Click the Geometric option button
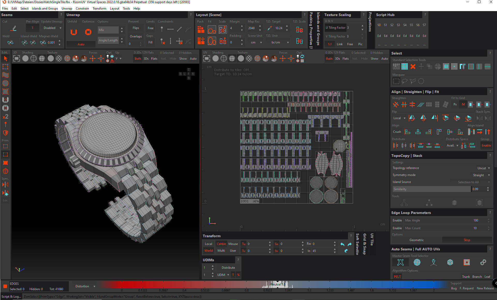 [x=416, y=240]
